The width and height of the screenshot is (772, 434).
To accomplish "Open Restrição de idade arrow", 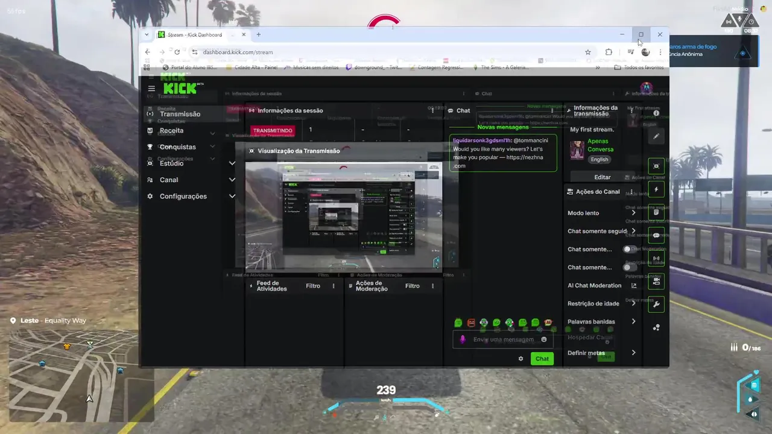I will pyautogui.click(x=633, y=303).
